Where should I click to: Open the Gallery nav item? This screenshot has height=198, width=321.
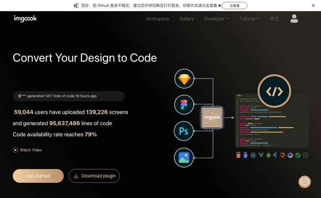[x=186, y=19]
